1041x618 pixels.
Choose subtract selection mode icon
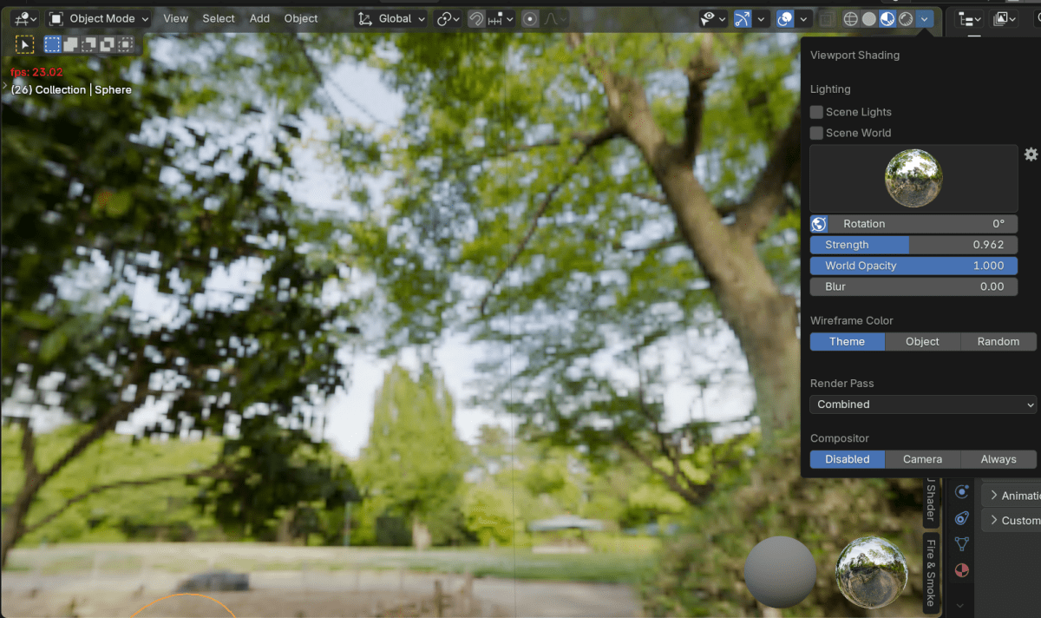click(89, 43)
